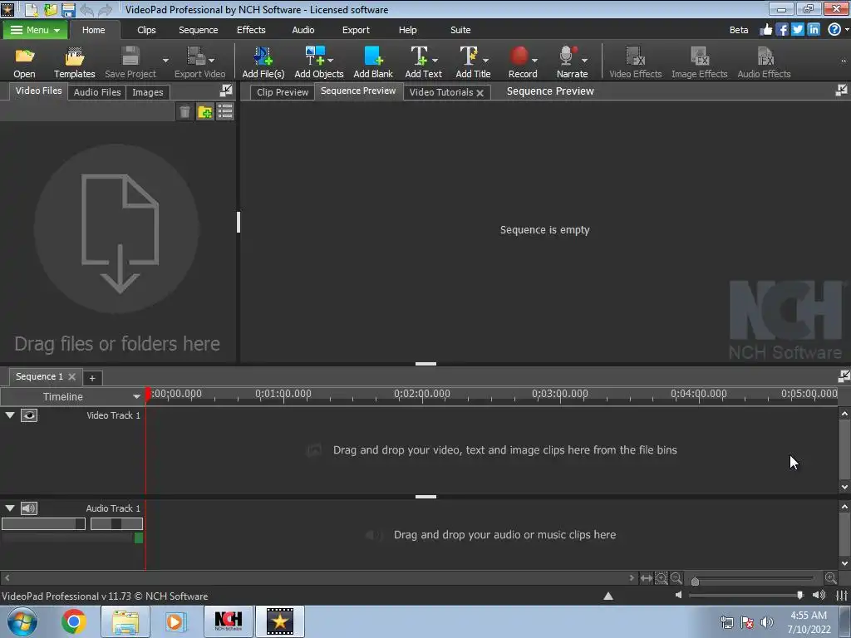Adjust the timeline zoom slider

[696, 581]
